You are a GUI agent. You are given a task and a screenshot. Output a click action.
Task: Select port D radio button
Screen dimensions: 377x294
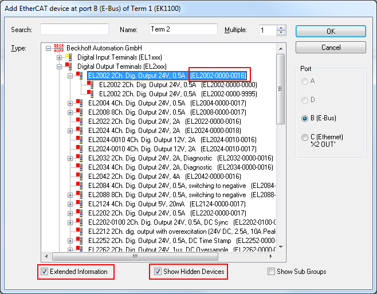click(305, 100)
